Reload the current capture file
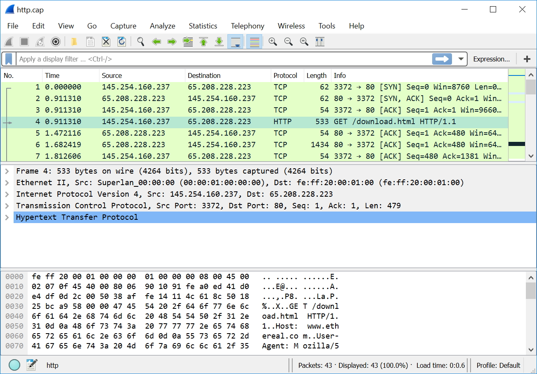This screenshot has width=537, height=374. (122, 42)
